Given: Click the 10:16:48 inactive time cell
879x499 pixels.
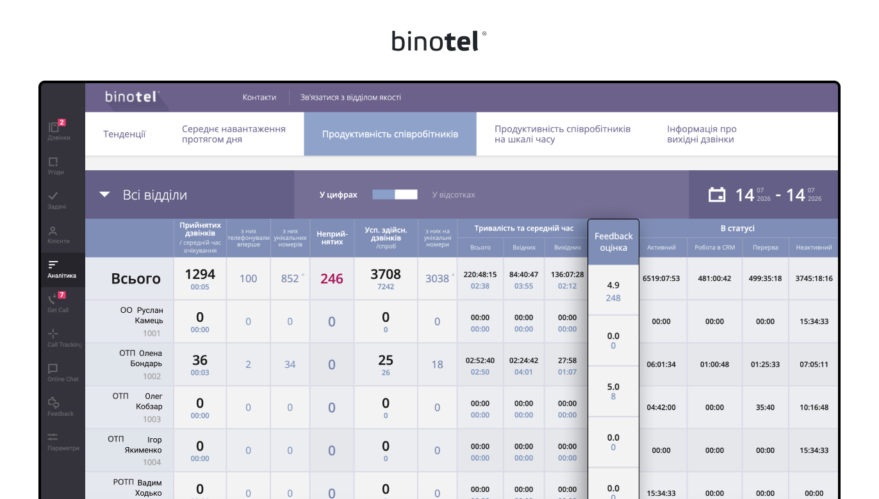Looking at the screenshot, I should (814, 408).
